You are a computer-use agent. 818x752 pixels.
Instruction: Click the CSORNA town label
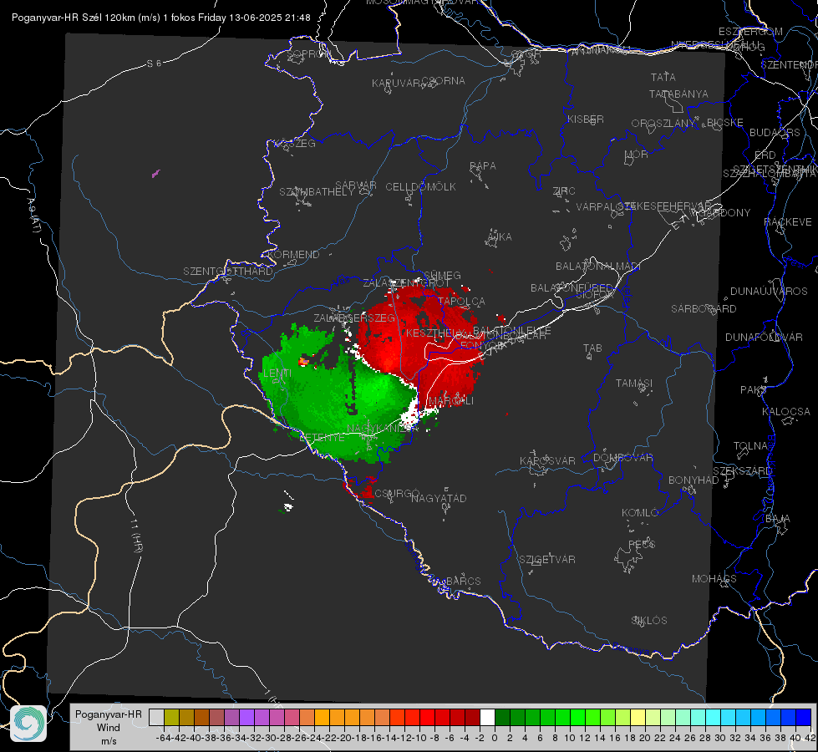[444, 81]
